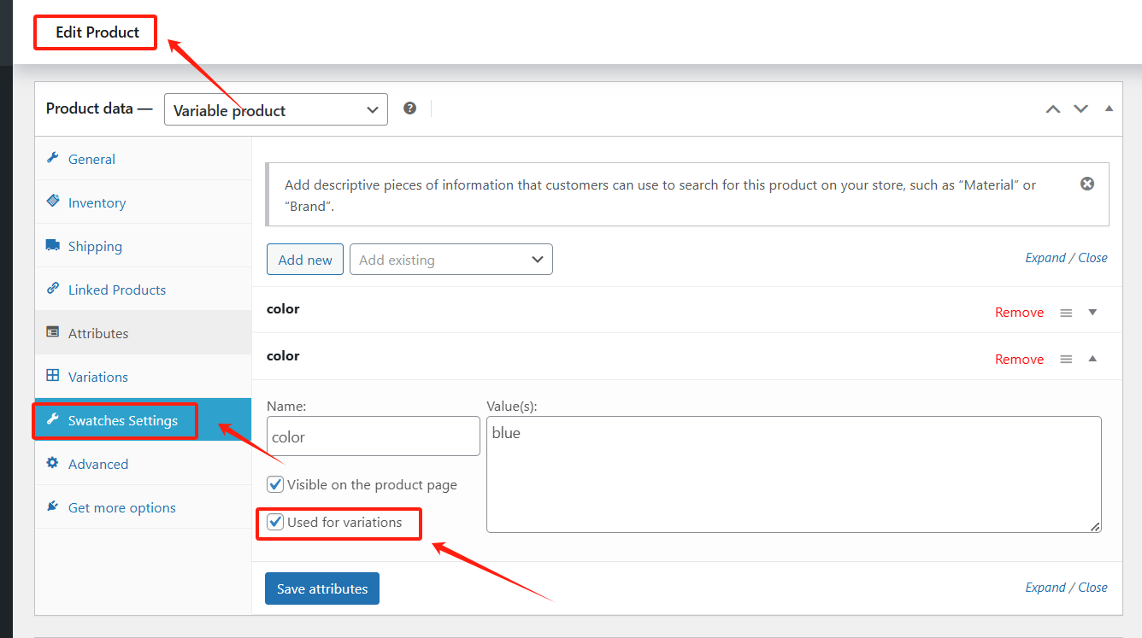
Task: Click the Variations grid icon
Action: click(53, 376)
